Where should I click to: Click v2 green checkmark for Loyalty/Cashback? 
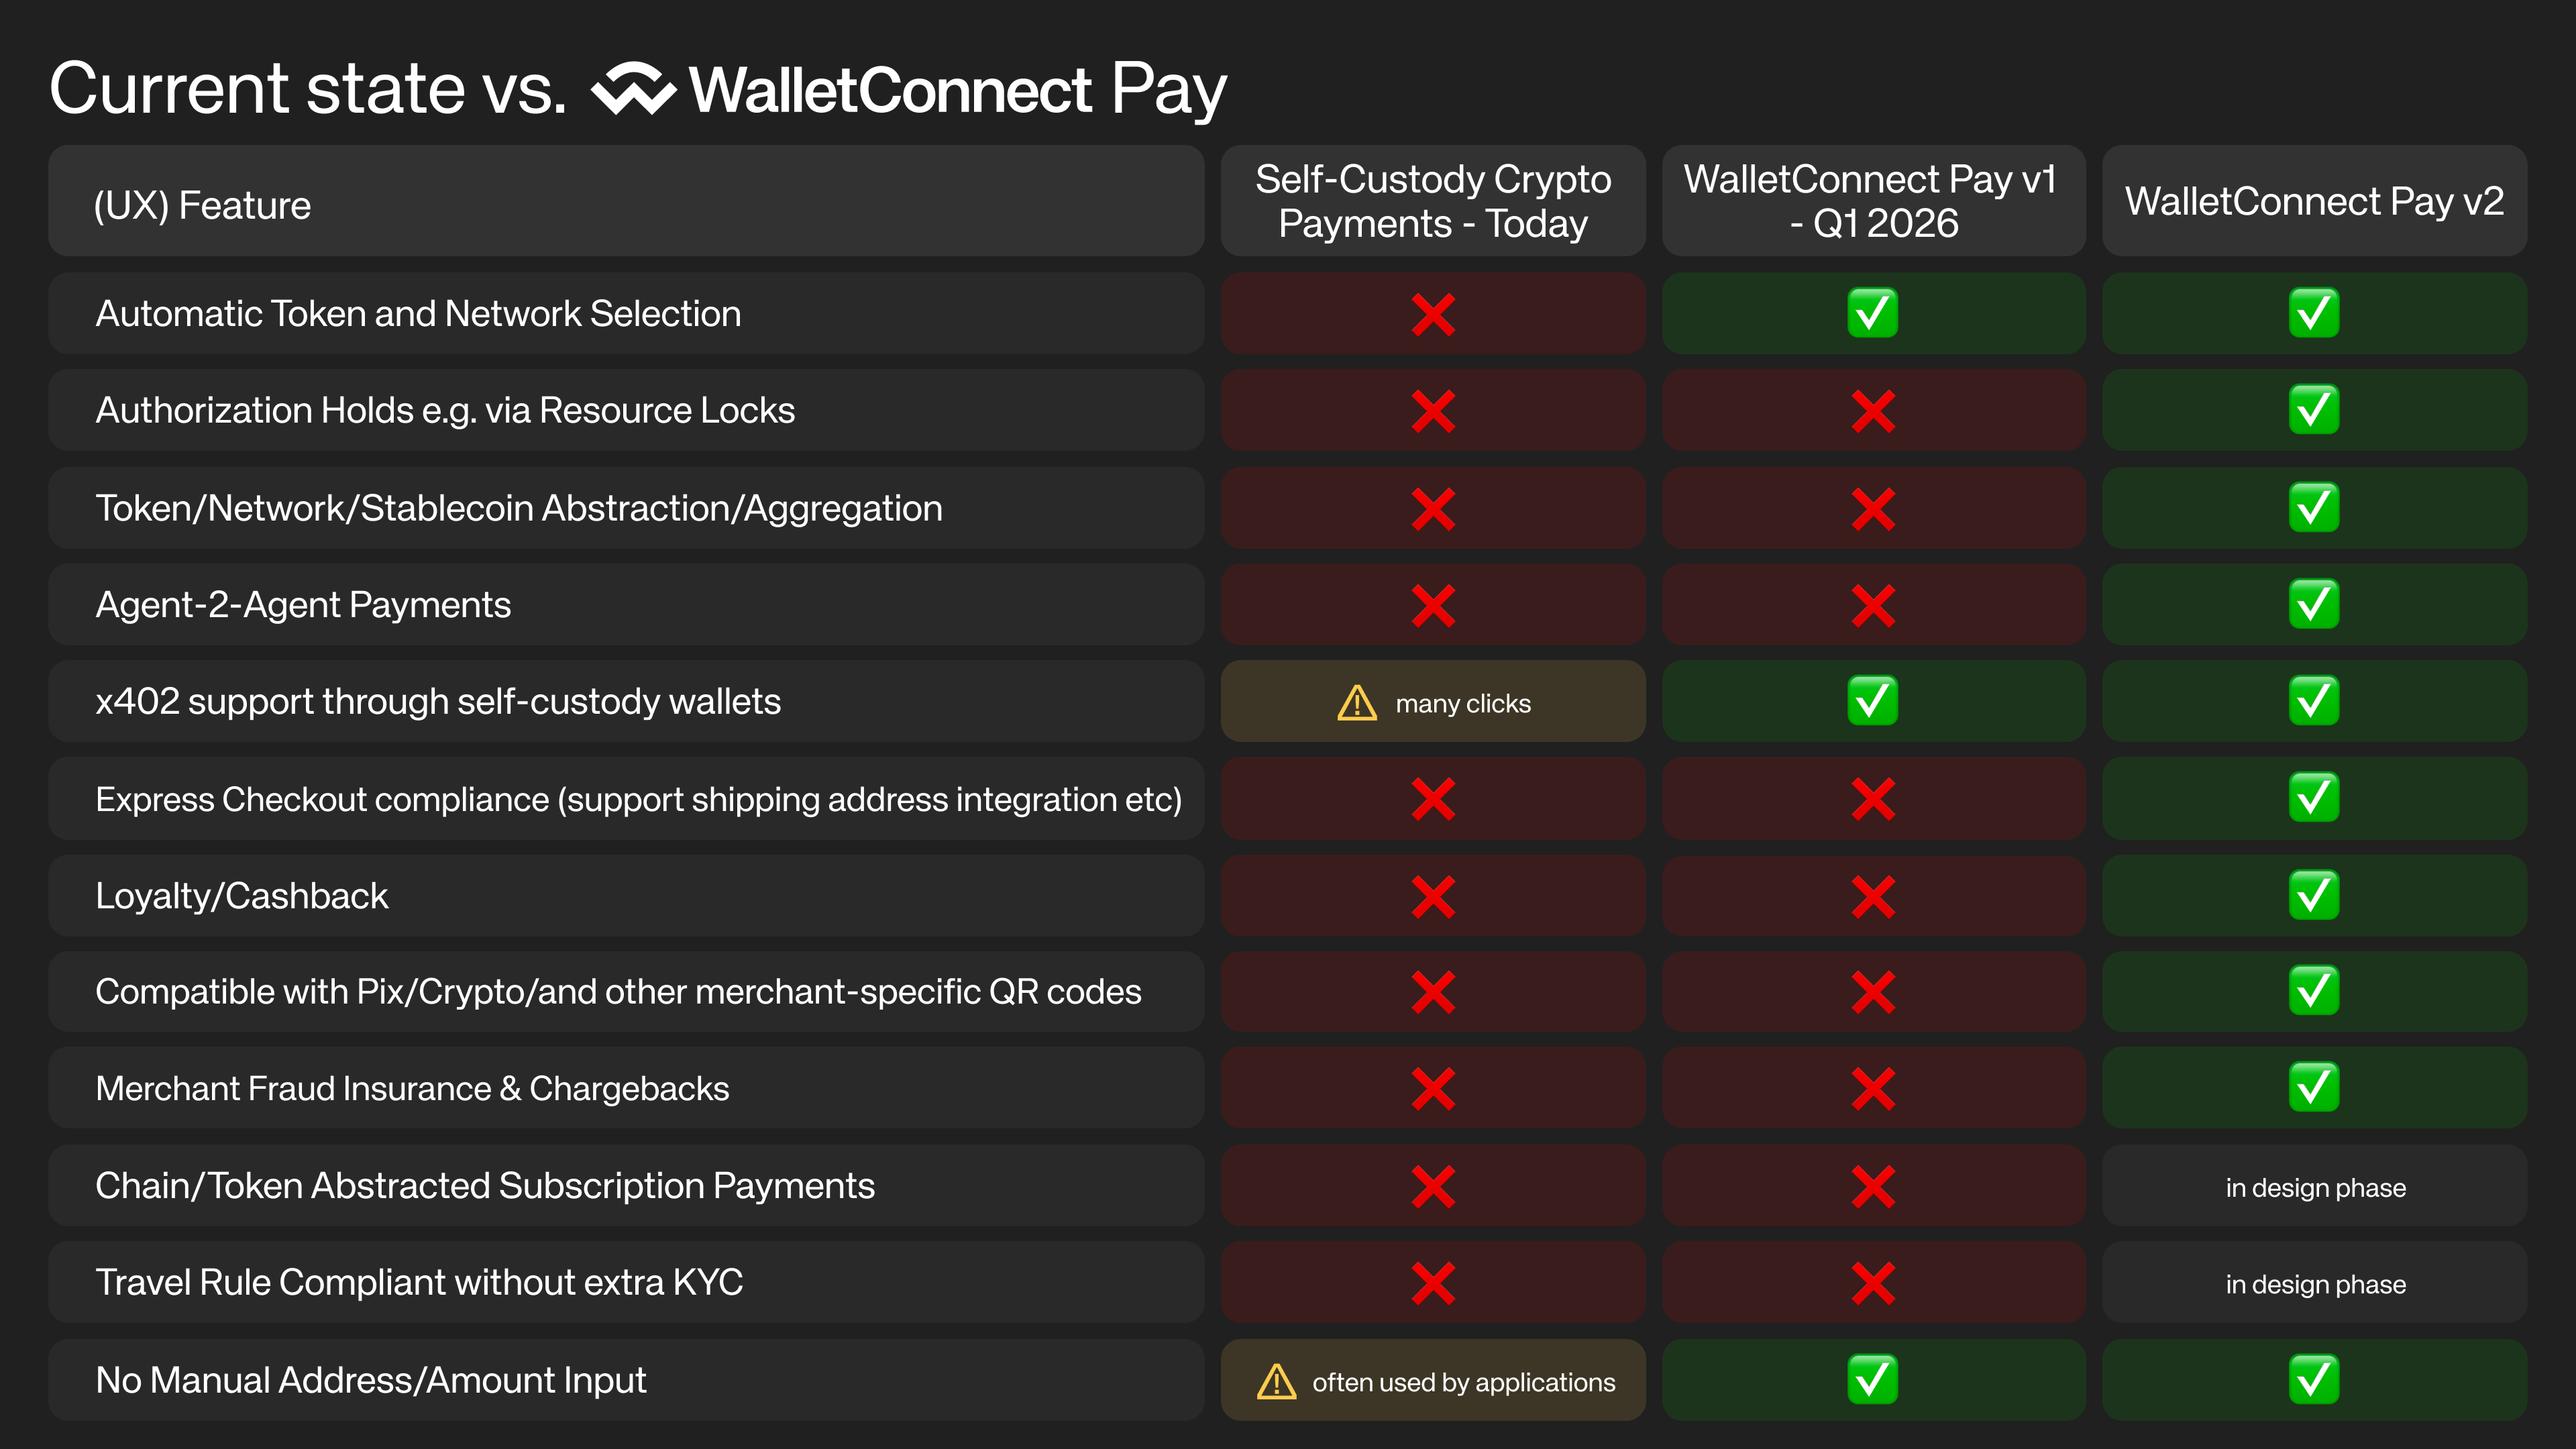pyautogui.click(x=2313, y=895)
